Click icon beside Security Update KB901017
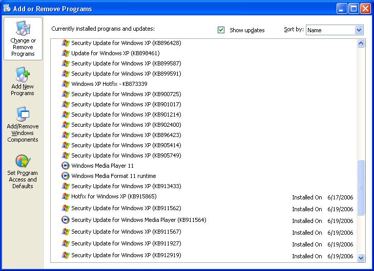This screenshot has height=271, width=374. (x=66, y=104)
